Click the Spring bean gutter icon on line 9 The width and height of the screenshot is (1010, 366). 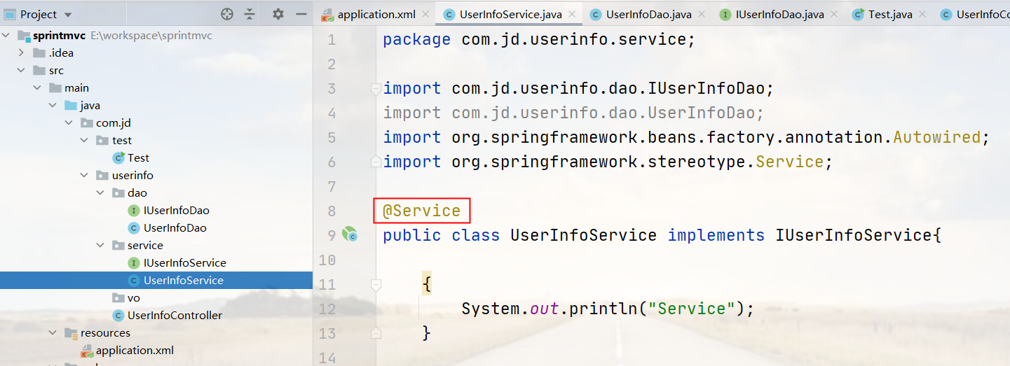click(x=350, y=234)
